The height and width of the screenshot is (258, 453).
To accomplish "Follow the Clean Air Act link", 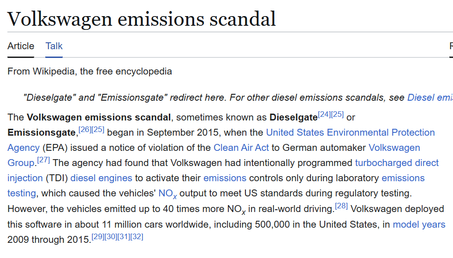I will [241, 148].
